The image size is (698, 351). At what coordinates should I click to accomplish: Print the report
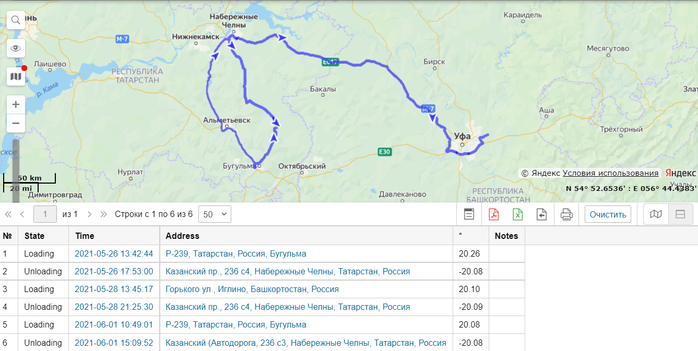coord(566,214)
